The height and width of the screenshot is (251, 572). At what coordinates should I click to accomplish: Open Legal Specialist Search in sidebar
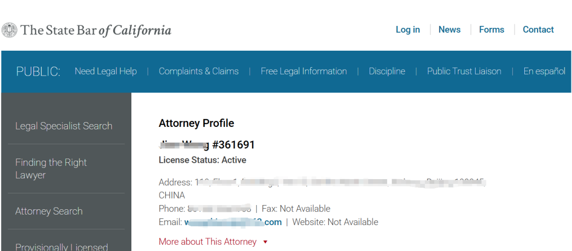64,126
